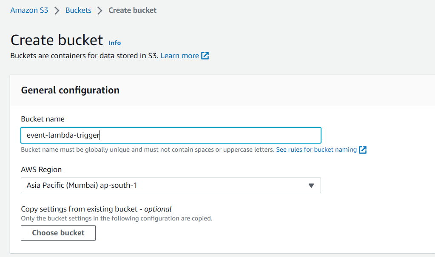
Task: Open the AWS Region dropdown
Action: 171,186
